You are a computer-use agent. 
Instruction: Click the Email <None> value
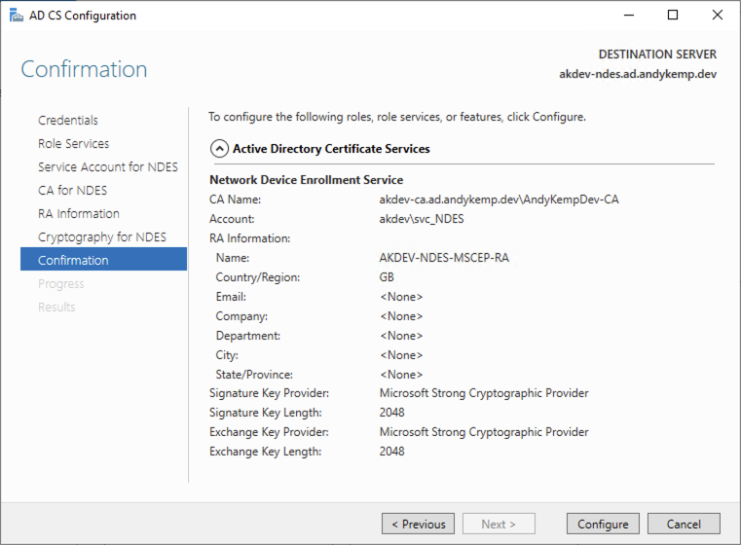[x=401, y=297]
